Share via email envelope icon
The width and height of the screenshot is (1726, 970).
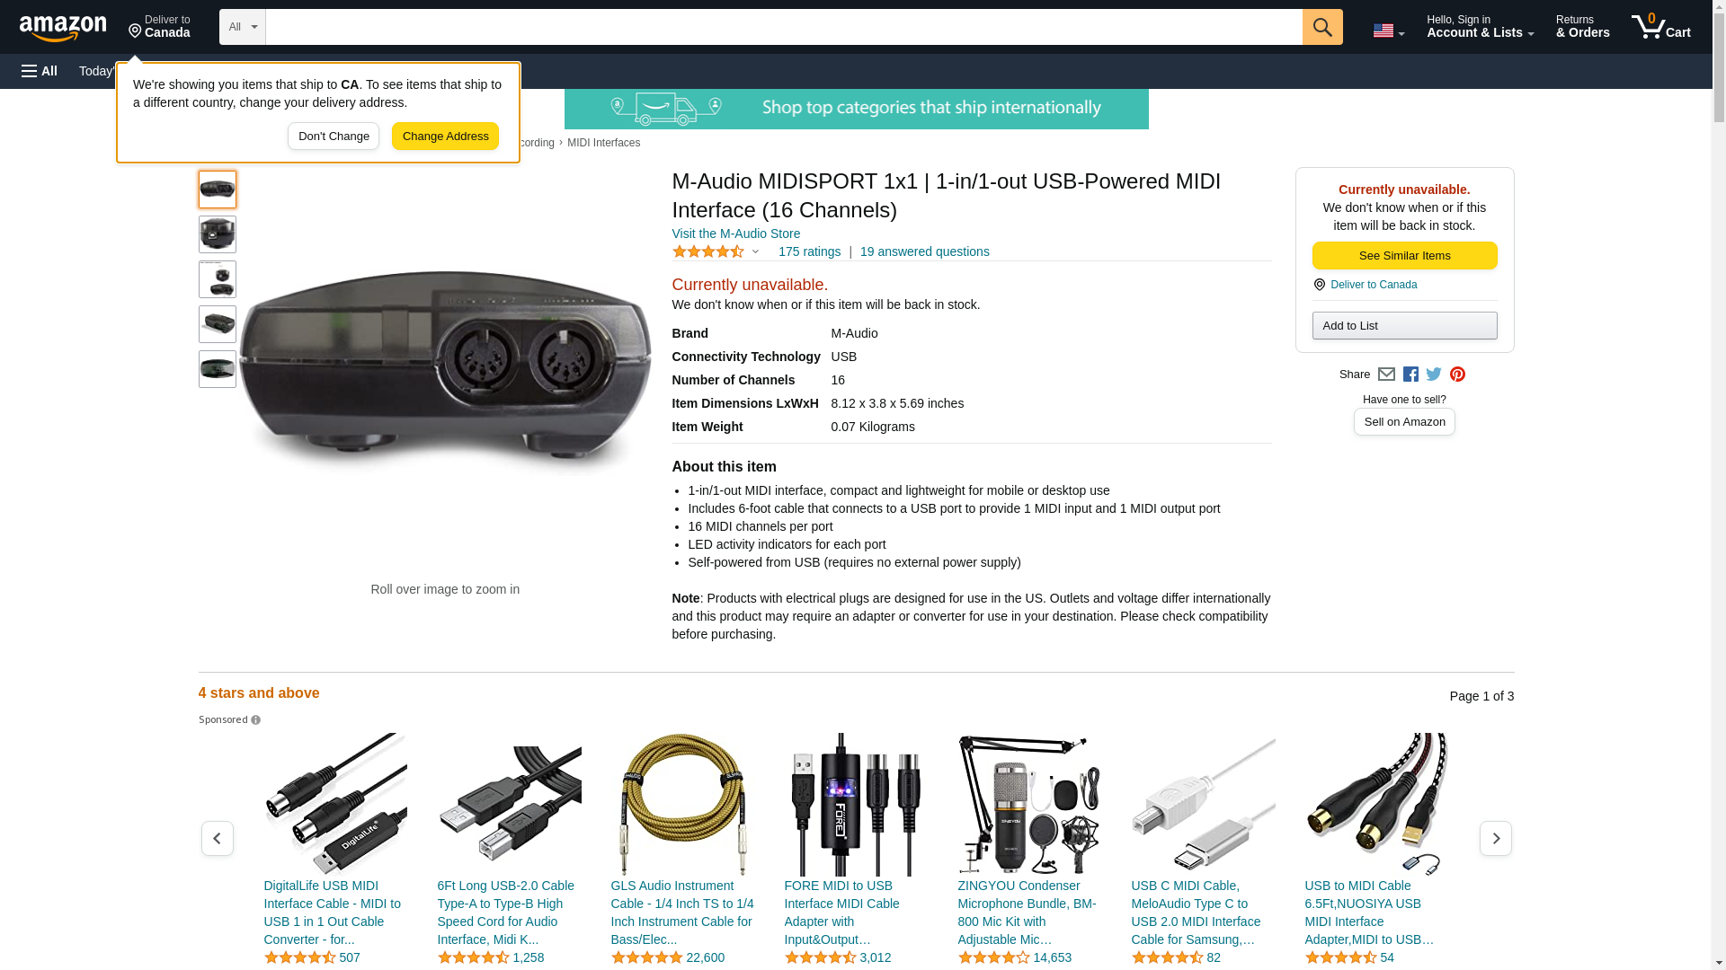pyautogui.click(x=1386, y=375)
